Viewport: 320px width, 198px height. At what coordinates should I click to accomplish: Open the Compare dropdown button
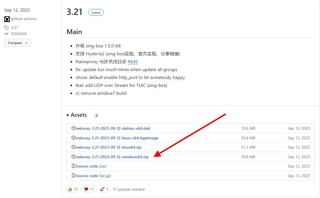click(x=18, y=43)
